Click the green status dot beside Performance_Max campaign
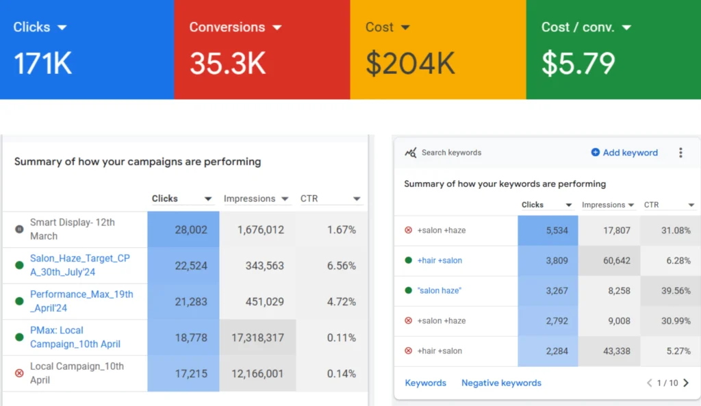701x406 pixels. click(x=19, y=301)
